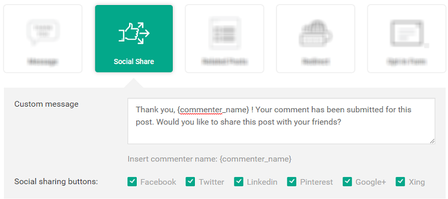Click the Social sharing buttons label
Viewport: 448px width, 199px height.
(x=56, y=182)
